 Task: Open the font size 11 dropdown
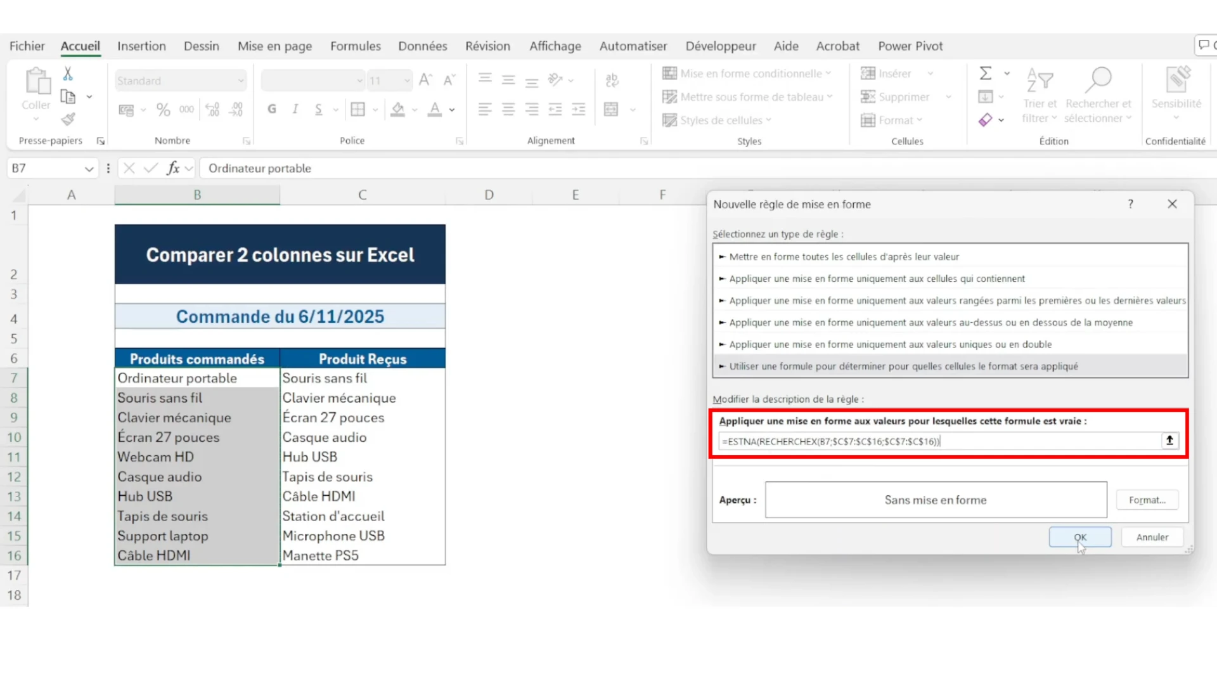pyautogui.click(x=406, y=81)
